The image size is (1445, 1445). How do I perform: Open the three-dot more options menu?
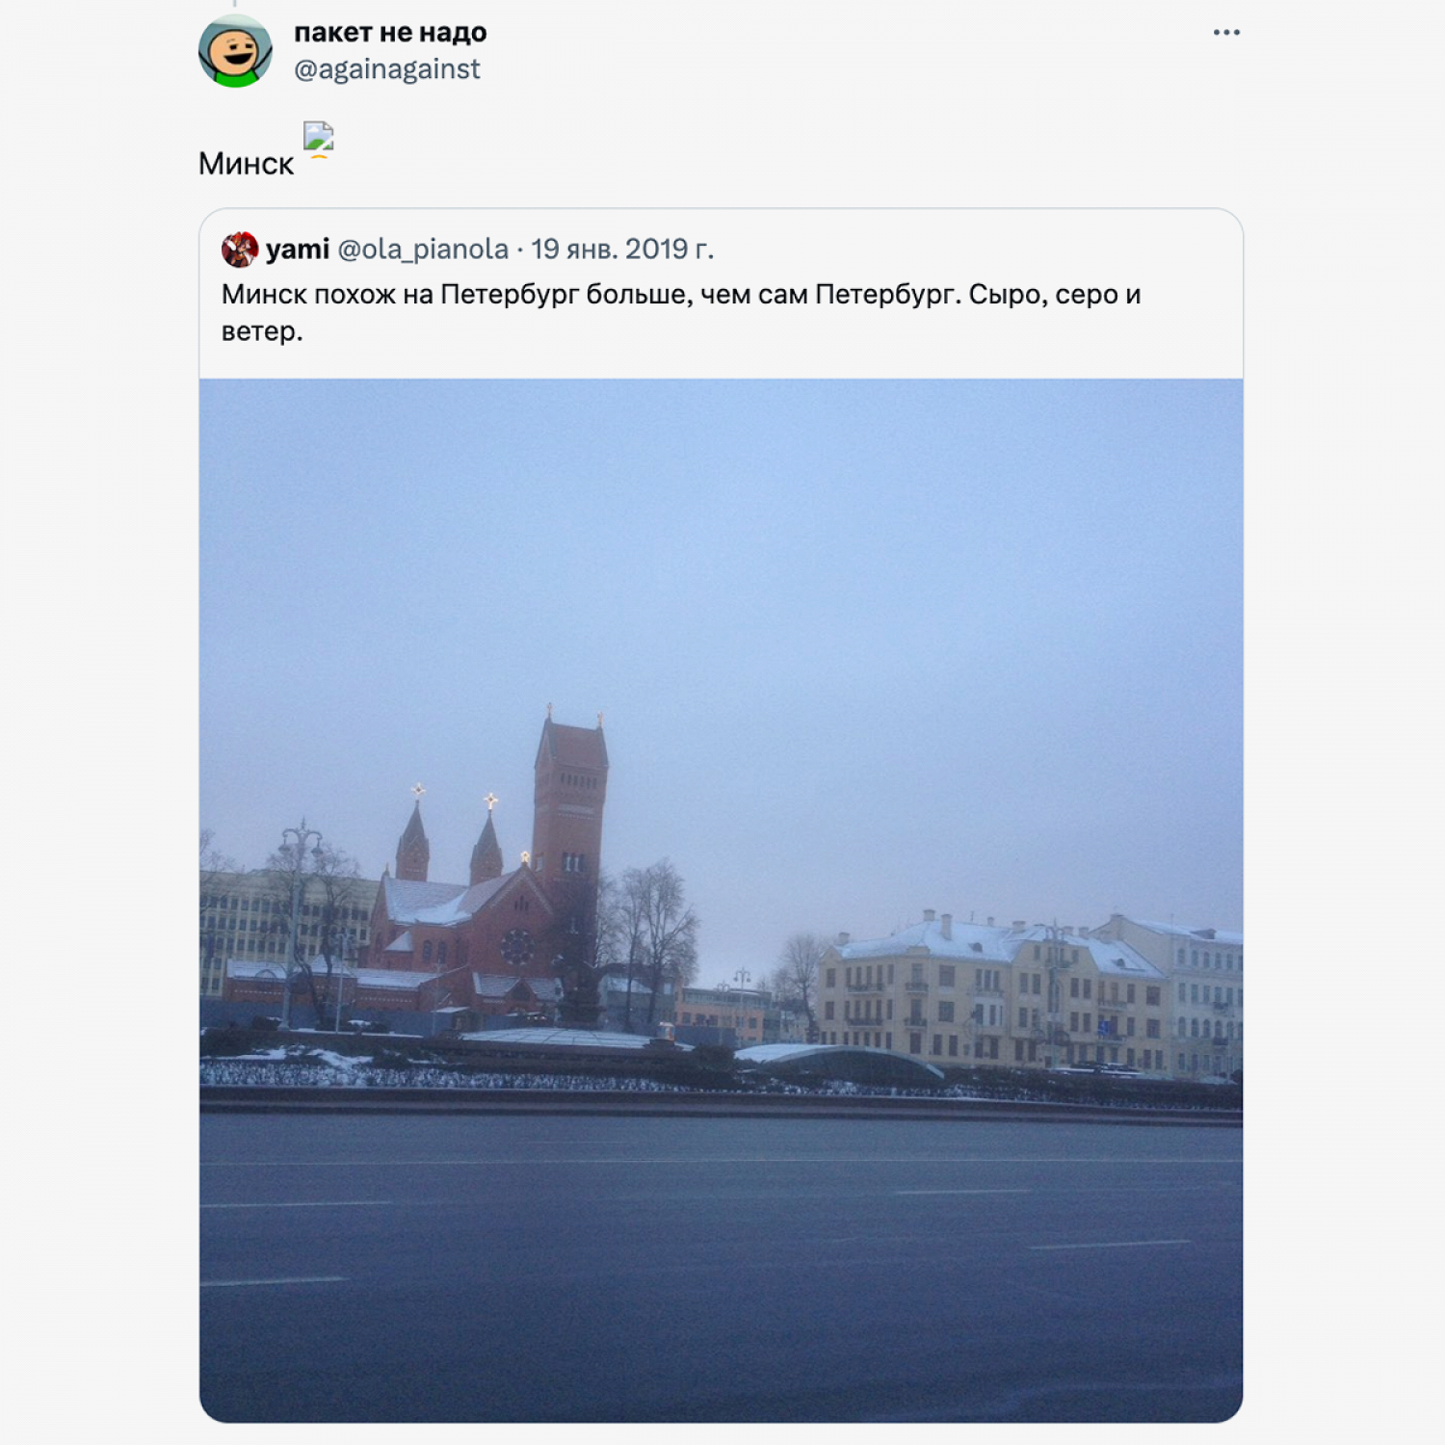pyautogui.click(x=1226, y=33)
